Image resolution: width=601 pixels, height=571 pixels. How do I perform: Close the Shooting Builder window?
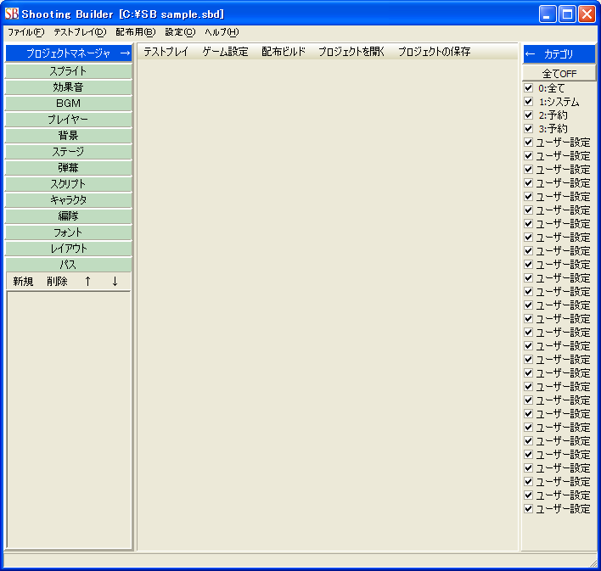[587, 14]
